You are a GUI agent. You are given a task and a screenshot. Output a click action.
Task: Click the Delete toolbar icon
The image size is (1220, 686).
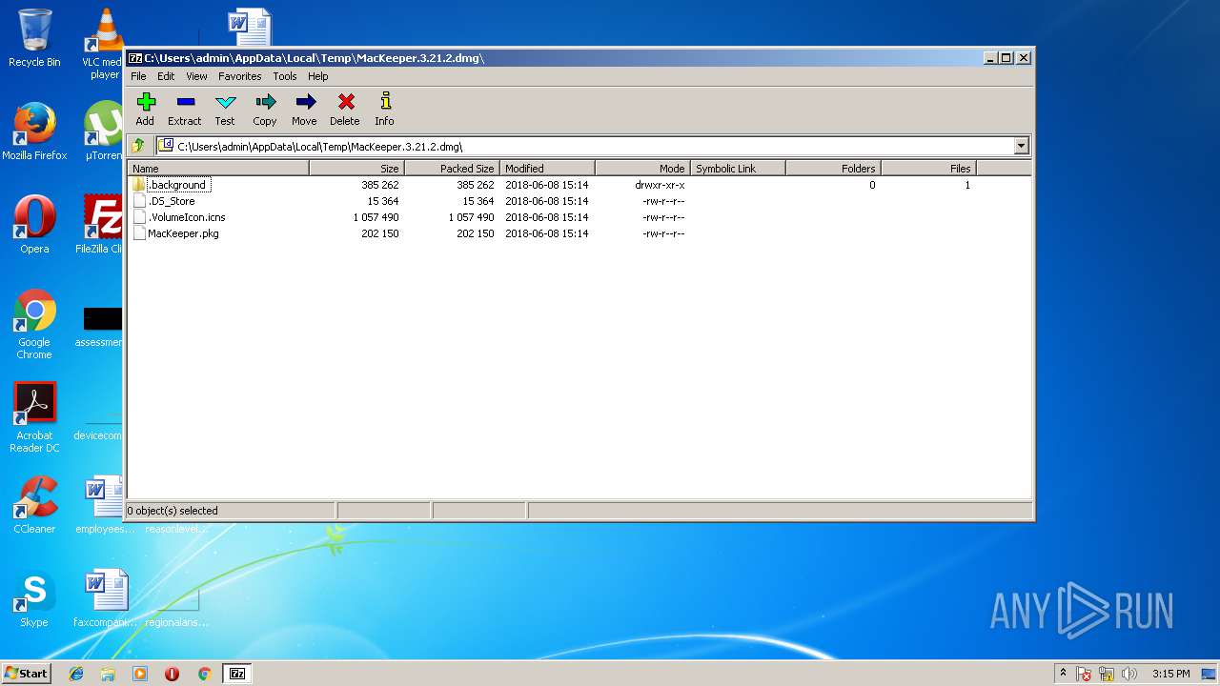pos(345,109)
